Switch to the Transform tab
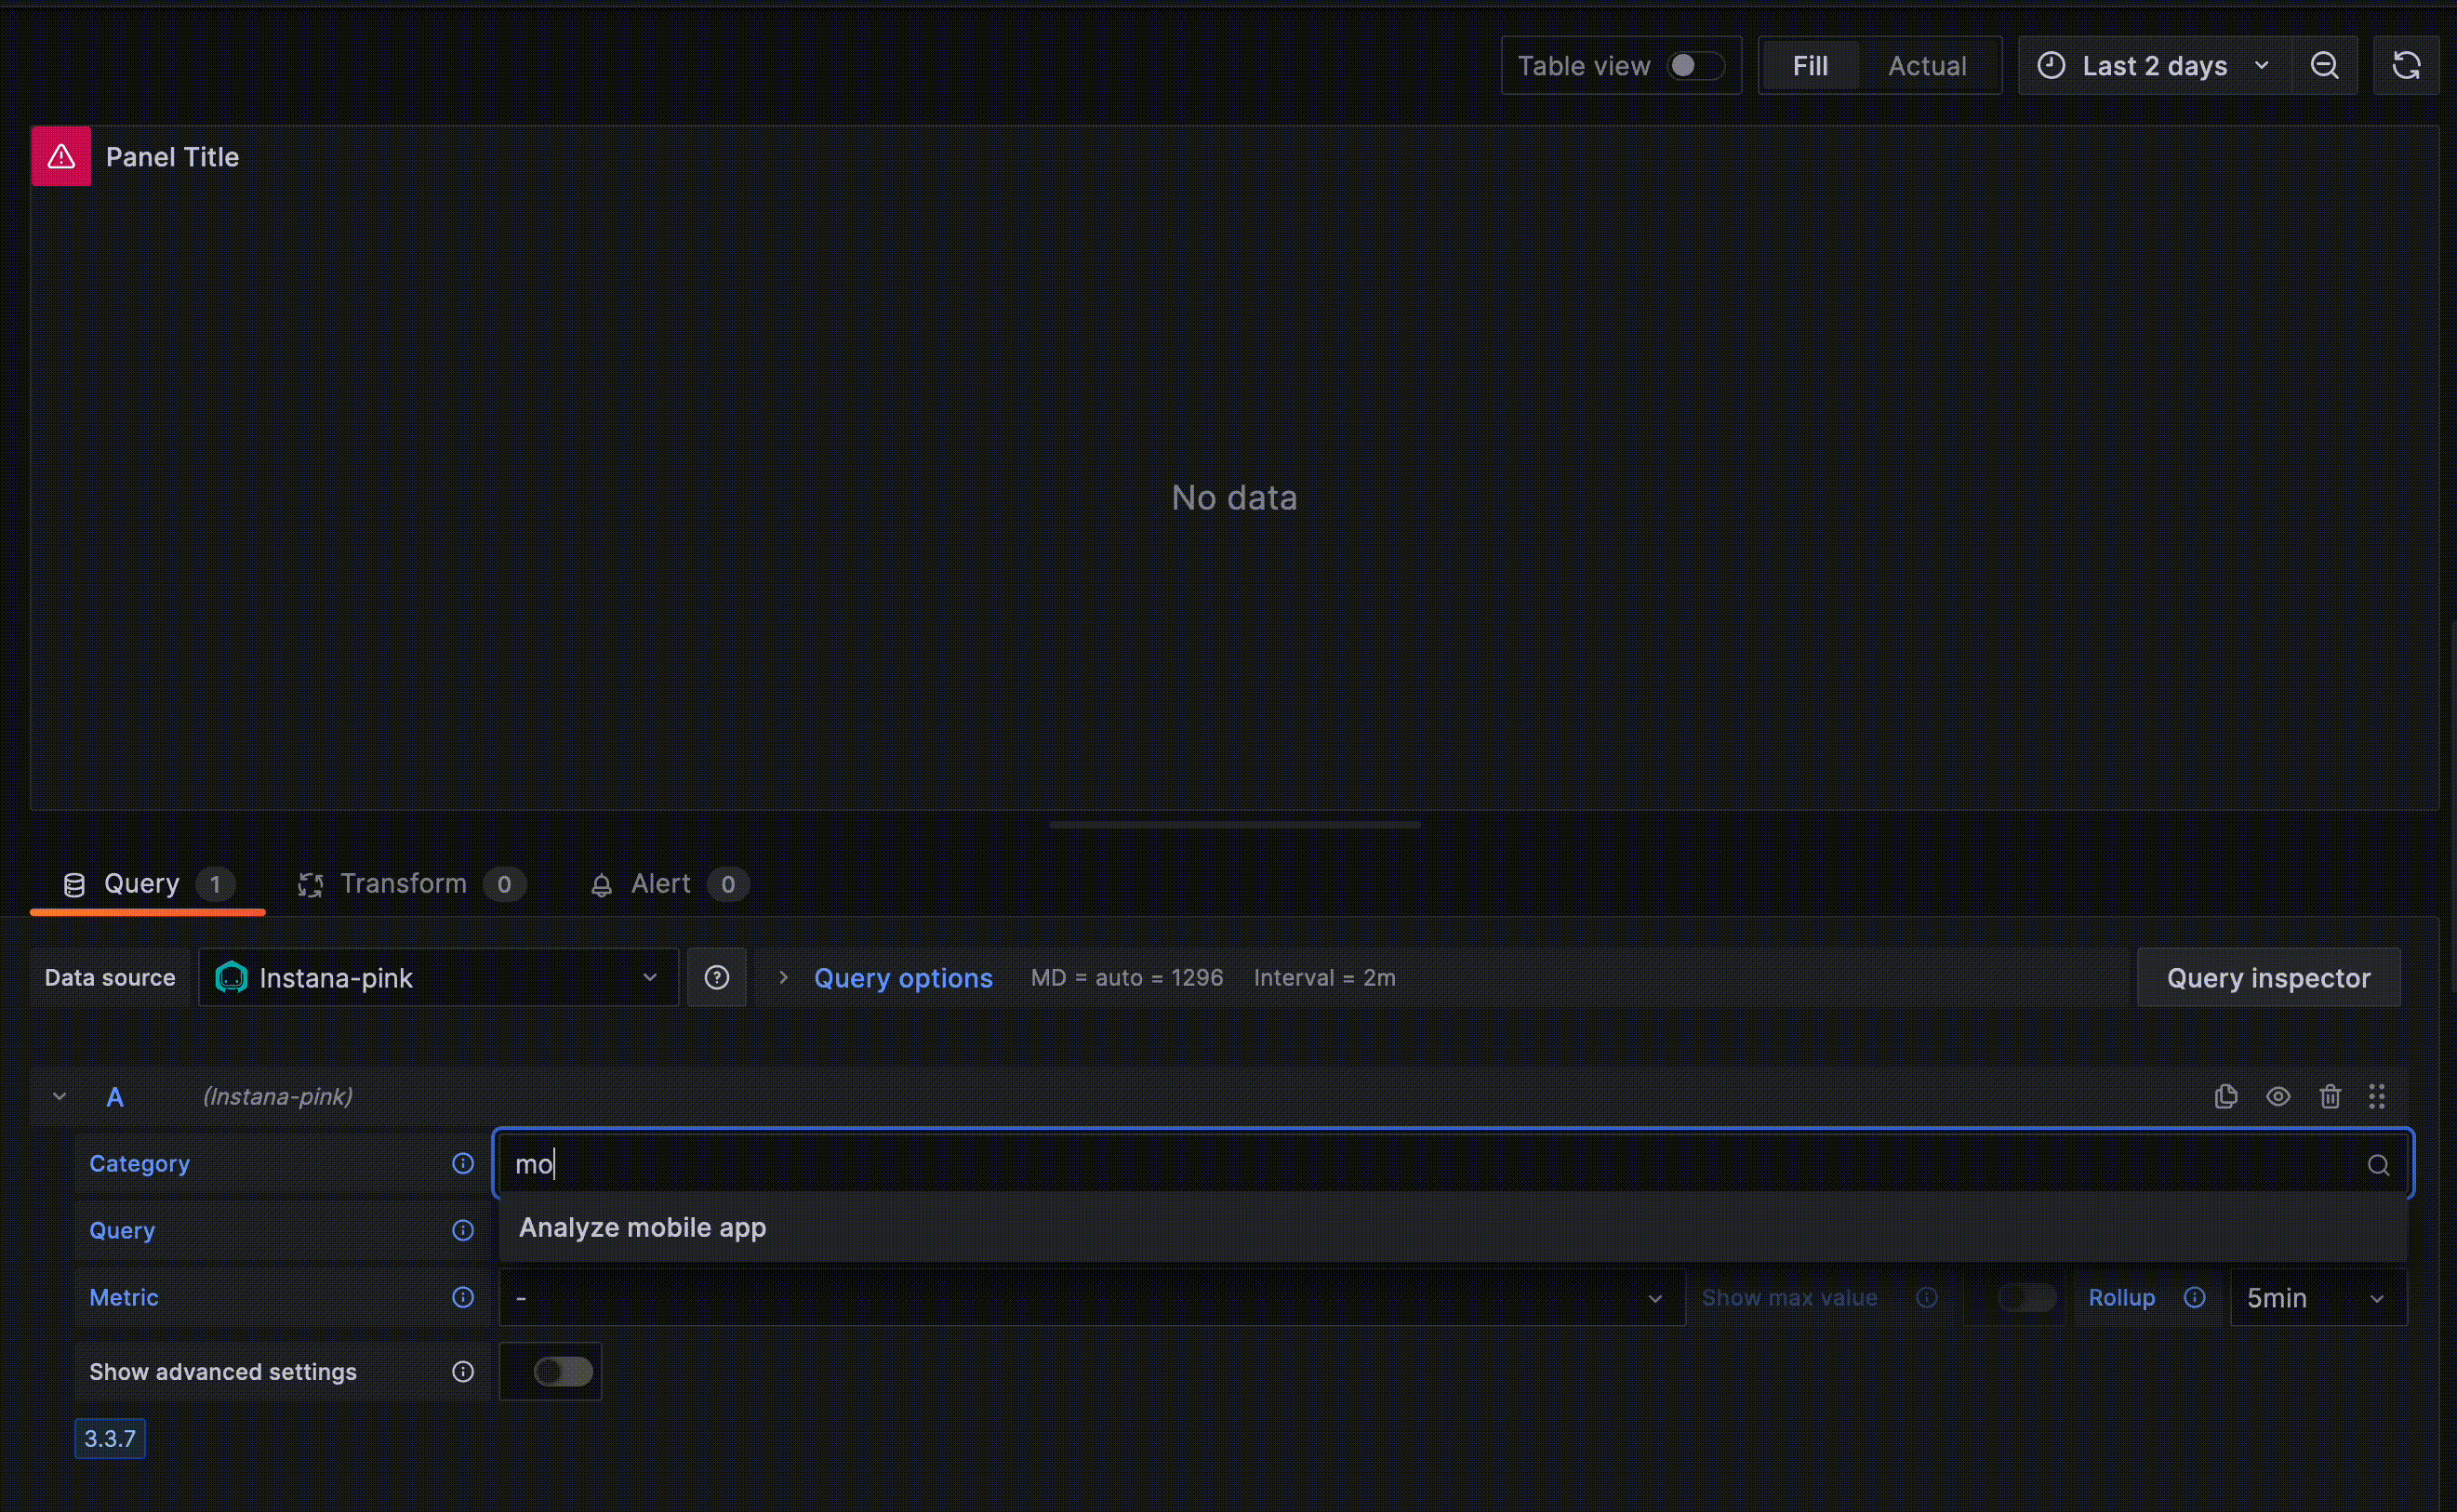 click(402, 882)
